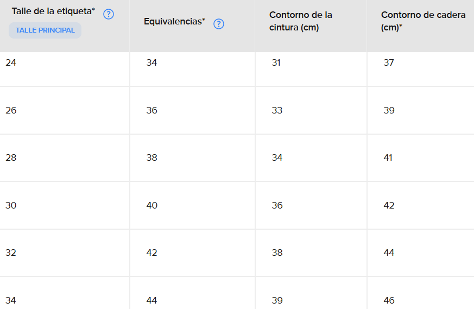Click the TALLE PRINCIPAL badge
The image size is (474, 309).
pos(45,30)
